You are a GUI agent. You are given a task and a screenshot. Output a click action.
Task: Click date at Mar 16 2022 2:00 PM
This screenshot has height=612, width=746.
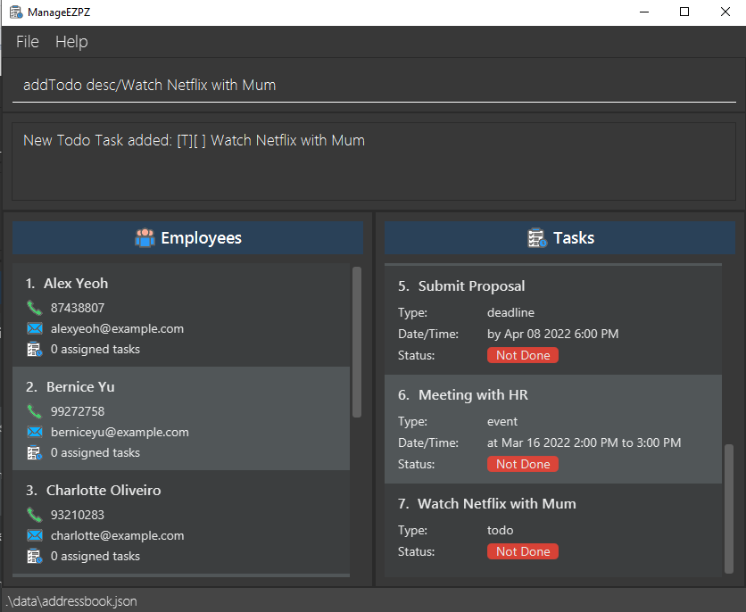(584, 443)
